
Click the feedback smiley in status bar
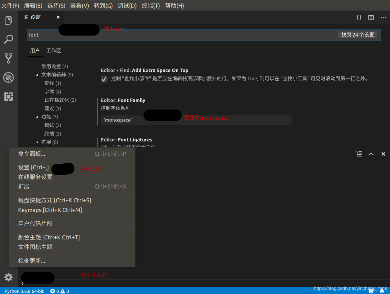pos(371,291)
